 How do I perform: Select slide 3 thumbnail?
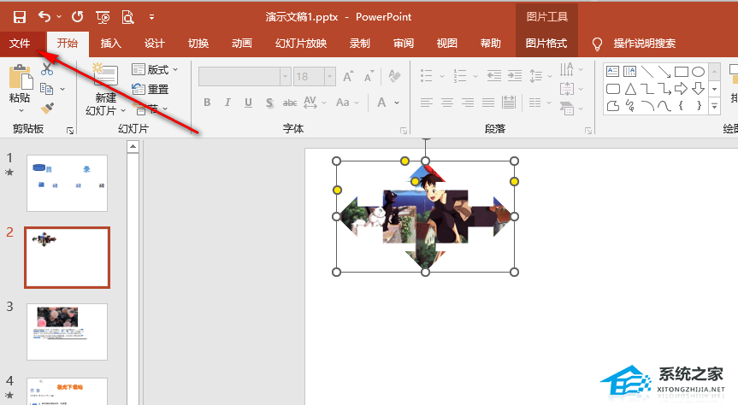pyautogui.click(x=68, y=332)
